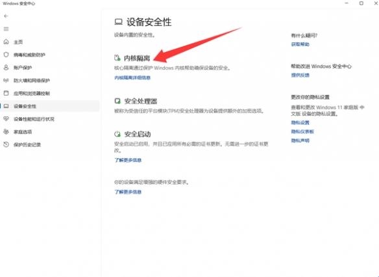379x277 pixels.
Task: Open 内核隔离详细信息 link
Action: [132, 78]
